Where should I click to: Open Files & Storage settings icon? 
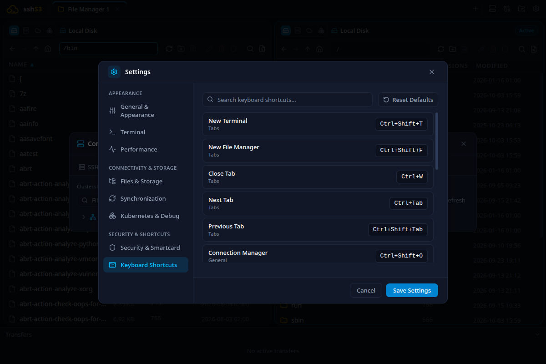click(x=112, y=181)
